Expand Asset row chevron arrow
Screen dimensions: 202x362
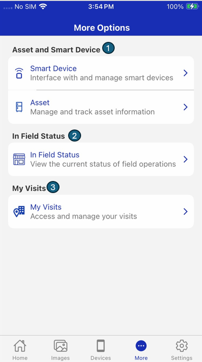(x=186, y=107)
